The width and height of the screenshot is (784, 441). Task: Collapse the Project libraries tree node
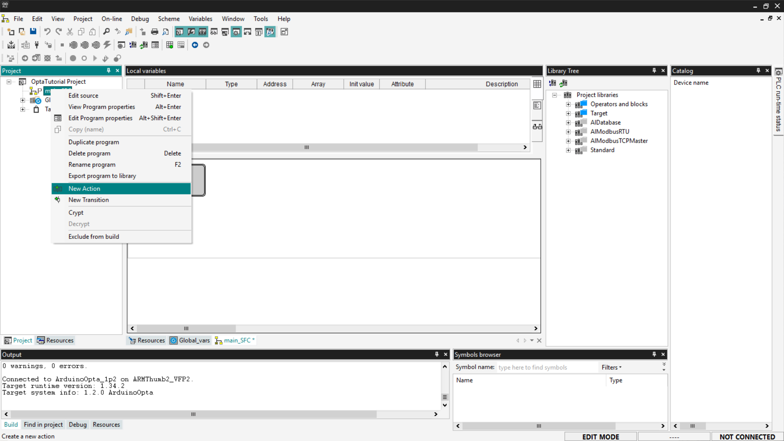pyautogui.click(x=555, y=95)
